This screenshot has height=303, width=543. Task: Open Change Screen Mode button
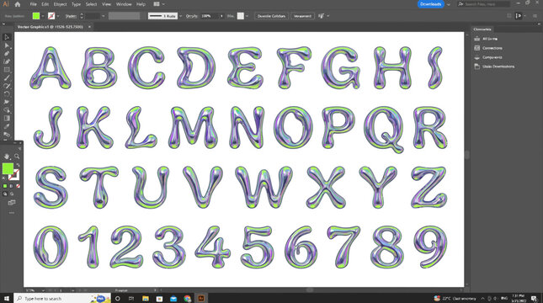[12, 203]
